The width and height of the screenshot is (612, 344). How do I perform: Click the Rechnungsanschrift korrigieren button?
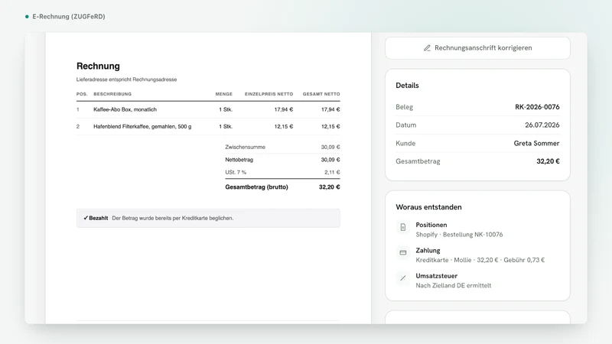[x=477, y=48]
